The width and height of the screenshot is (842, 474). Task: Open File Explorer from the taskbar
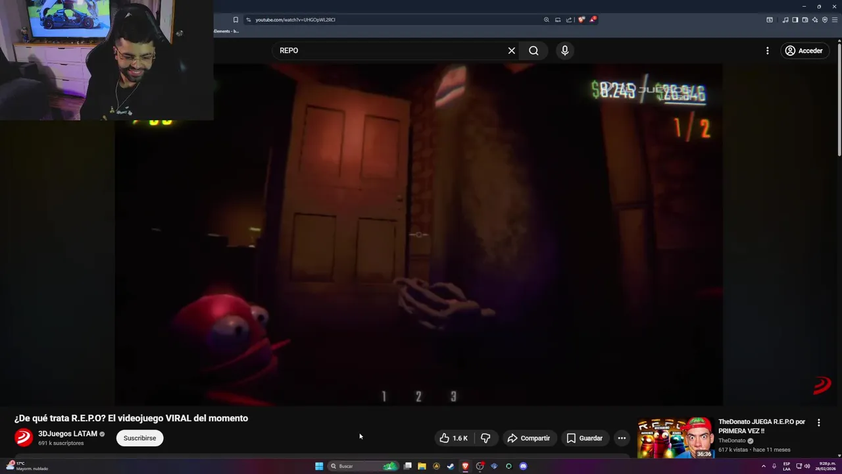pos(422,466)
